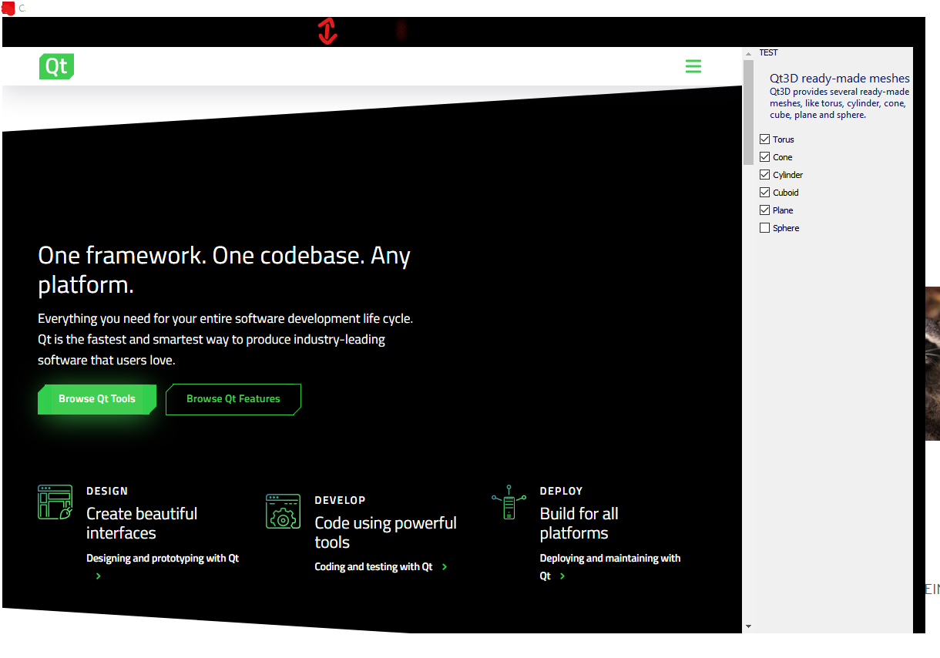Image resolution: width=940 pixels, height=658 pixels.
Task: Click the red icon in title bar
Action: coord(8,8)
